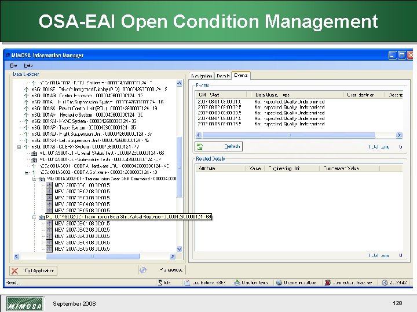The height and width of the screenshot is (312, 417).
Task: Click event icon of MEV 2007-08-01 08:00:00.5
Action: pos(49,185)
